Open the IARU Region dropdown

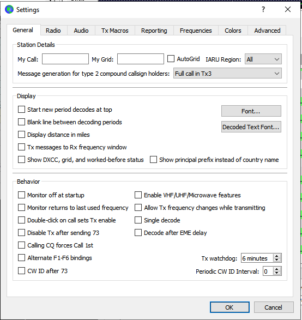263,59
